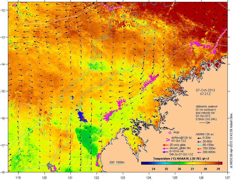The height and width of the screenshot is (180, 233).
Task: Click the '(0.1m contours)' text
Action: tap(206, 110)
